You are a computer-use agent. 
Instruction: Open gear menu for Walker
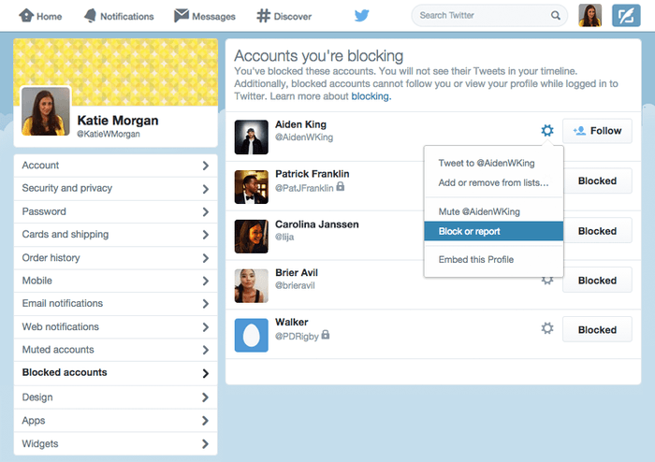[547, 328]
